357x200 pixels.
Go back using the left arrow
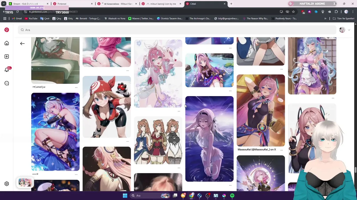pos(22,43)
